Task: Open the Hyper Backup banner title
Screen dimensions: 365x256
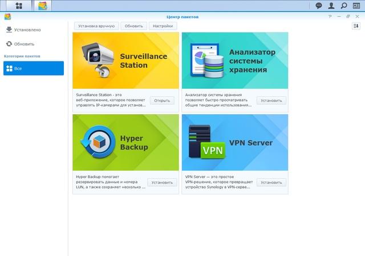Action: 134,143
